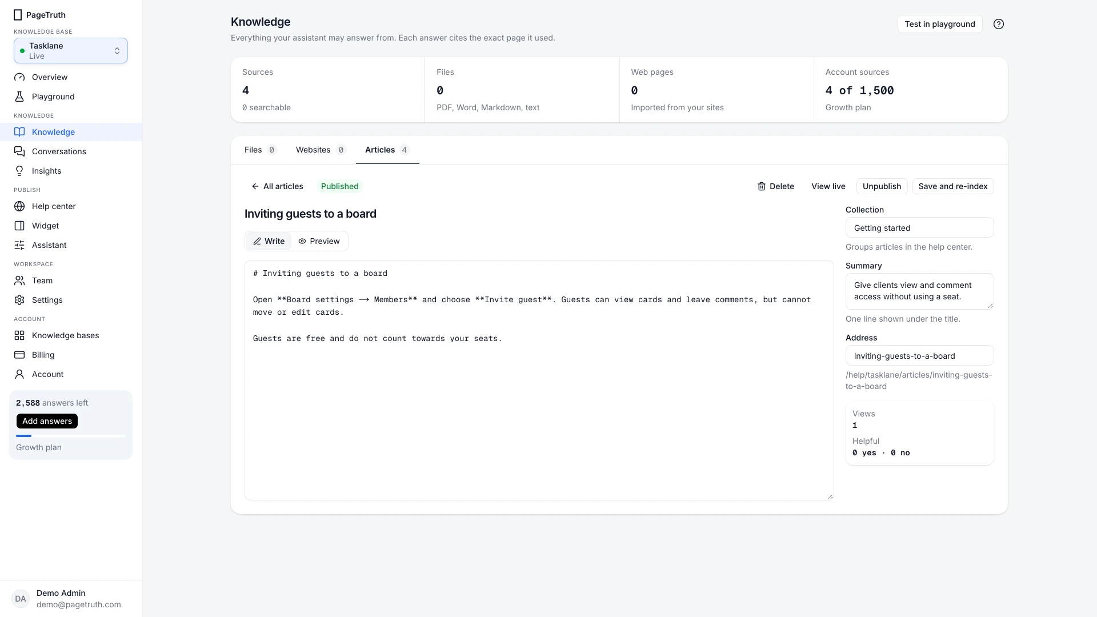Screen dimensions: 1097x617
Task: Open Assistant sliders icon
Action: click(x=19, y=245)
